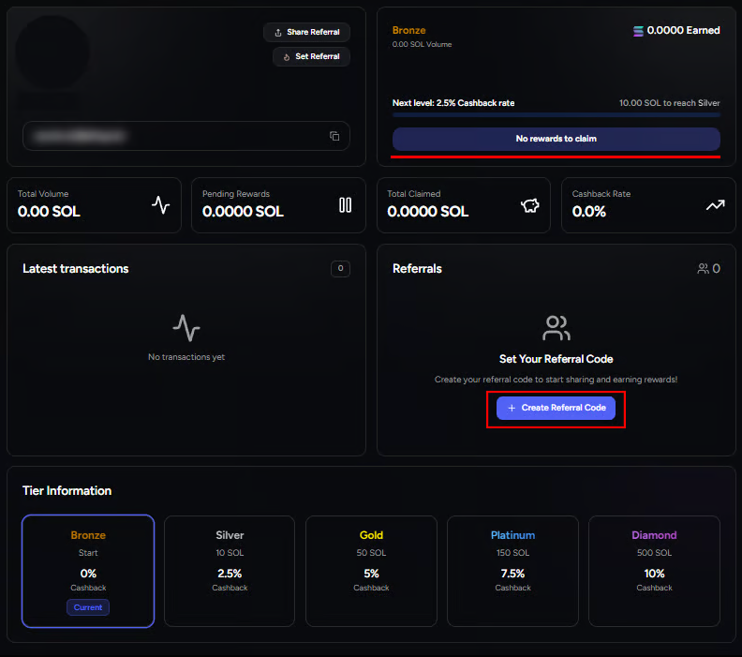
Task: Select the Silver tier card
Action: point(230,571)
